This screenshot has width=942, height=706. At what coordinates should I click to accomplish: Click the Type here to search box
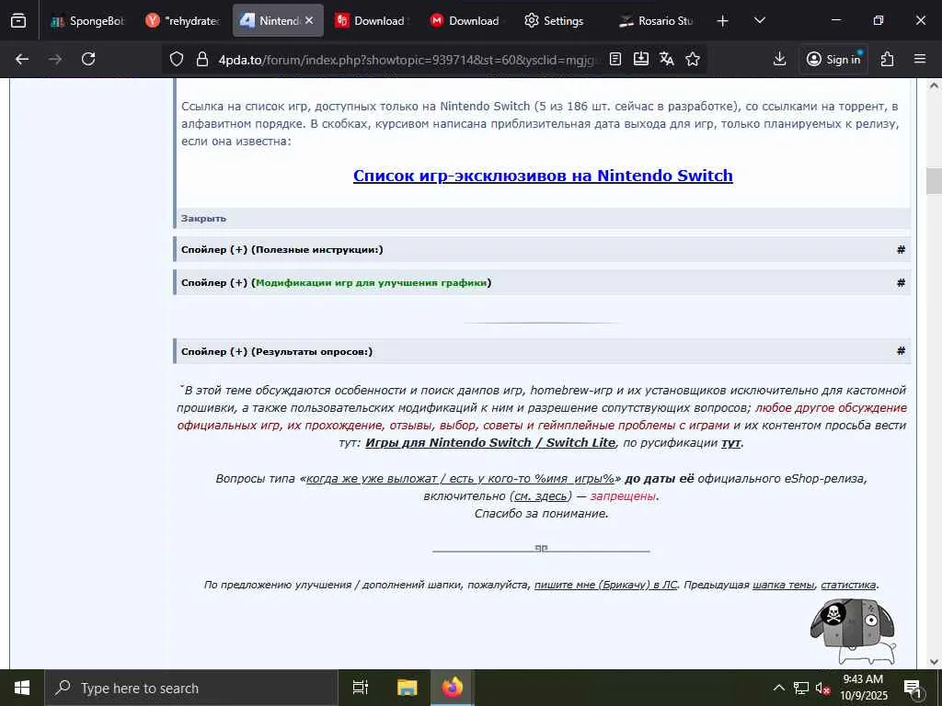click(191, 688)
